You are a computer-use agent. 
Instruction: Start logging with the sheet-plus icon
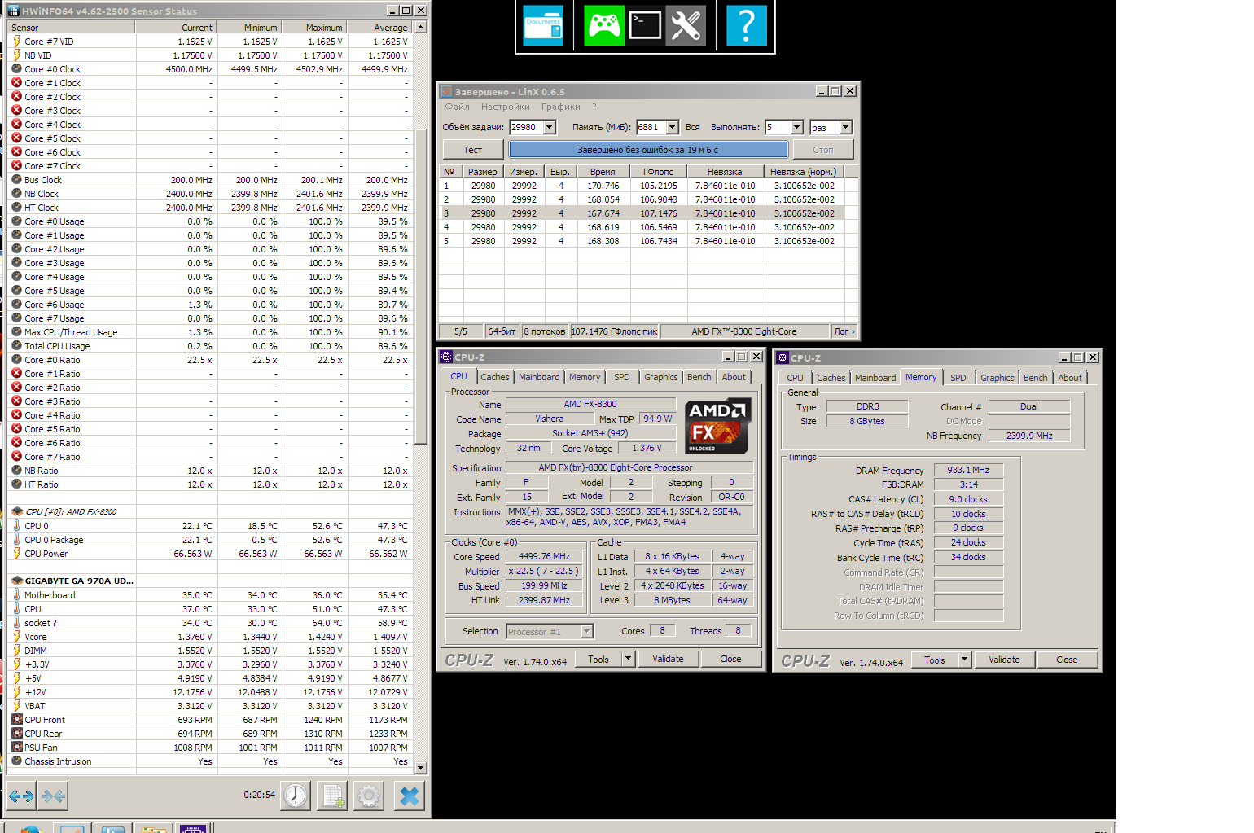pyautogui.click(x=332, y=796)
